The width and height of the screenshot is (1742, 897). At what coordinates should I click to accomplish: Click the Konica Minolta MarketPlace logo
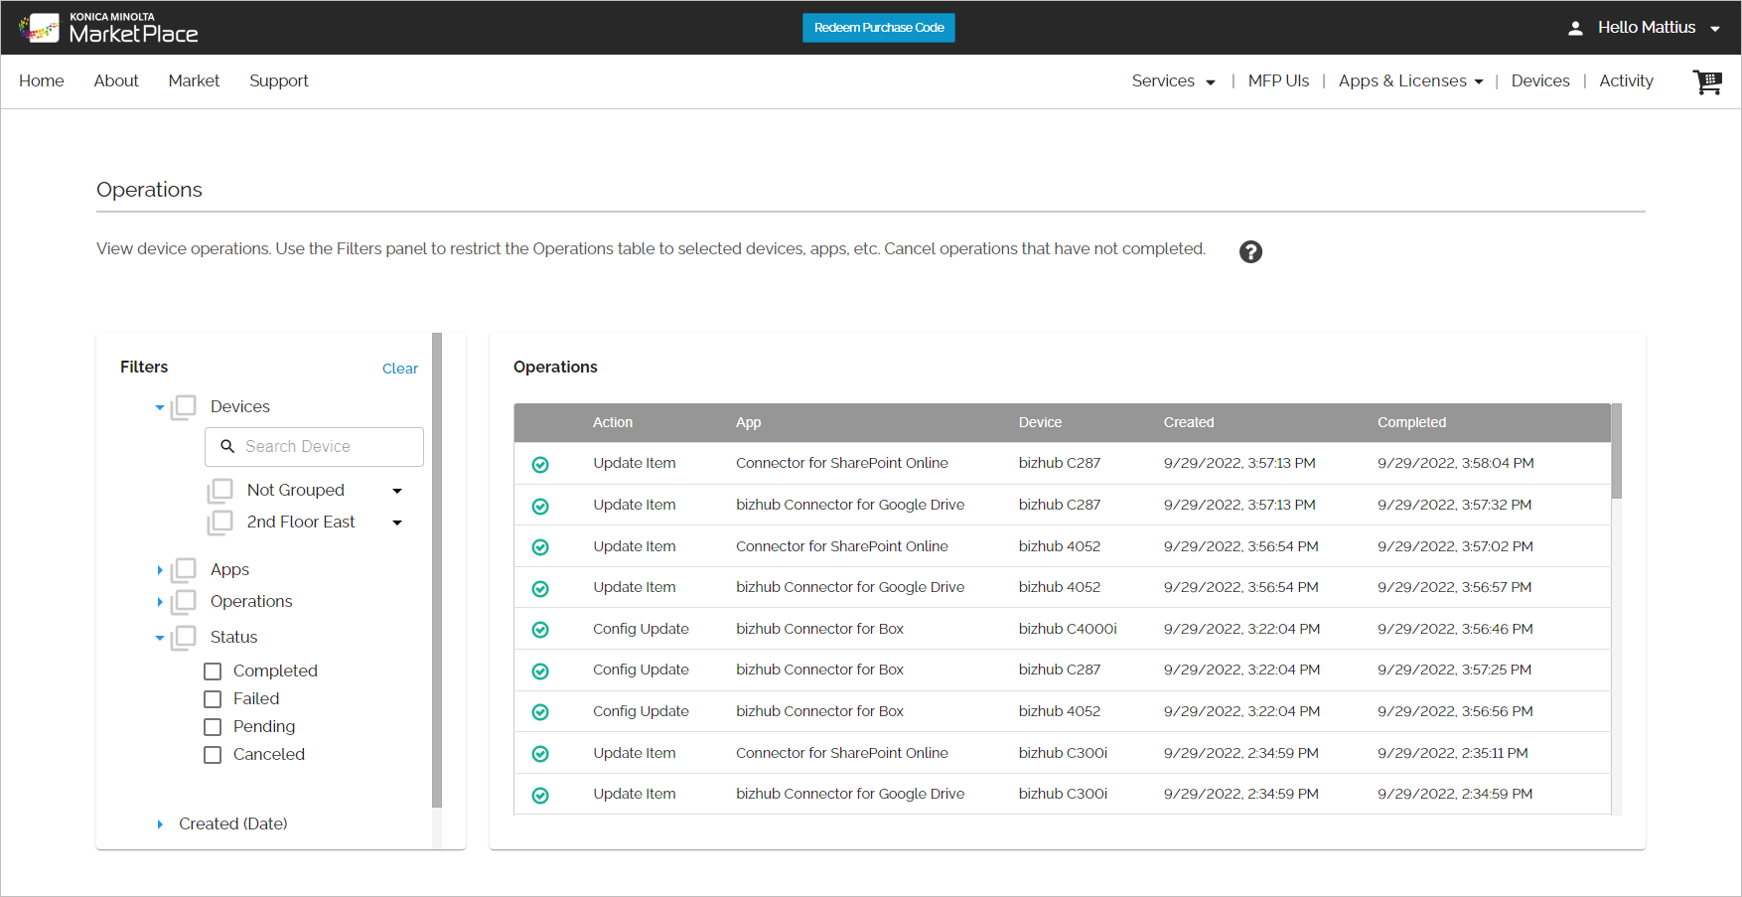click(108, 28)
